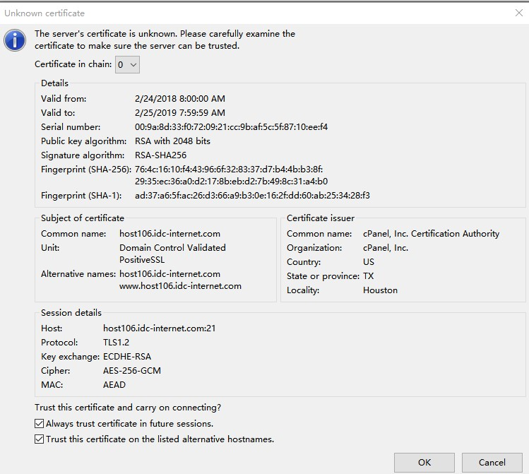This screenshot has height=474, width=529.
Task: Click the issuer name cPanel, Inc. Certification Authority
Action: (431, 234)
